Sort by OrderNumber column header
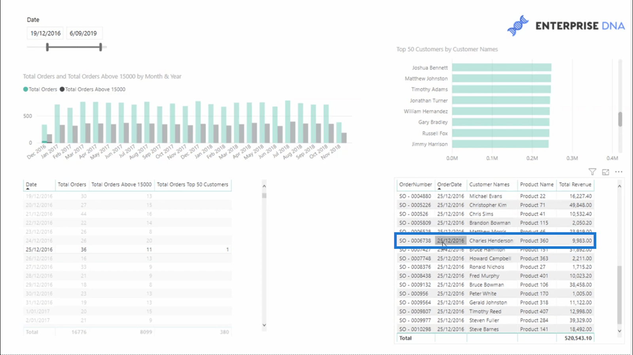633x355 pixels. (x=415, y=184)
